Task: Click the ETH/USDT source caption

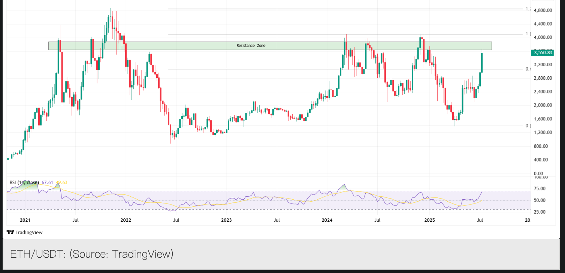Action: pyautogui.click(x=92, y=254)
